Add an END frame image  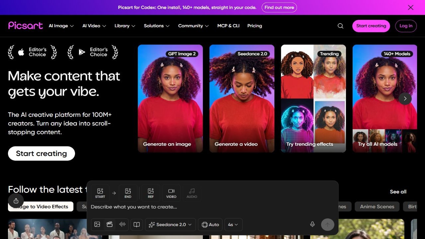coord(128,193)
